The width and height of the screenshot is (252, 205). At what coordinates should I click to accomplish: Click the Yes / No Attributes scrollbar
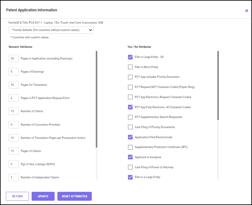218,86
